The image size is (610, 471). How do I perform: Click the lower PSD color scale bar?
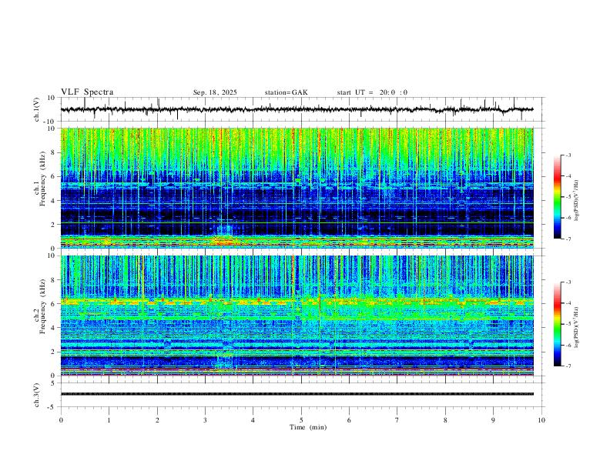557,324
